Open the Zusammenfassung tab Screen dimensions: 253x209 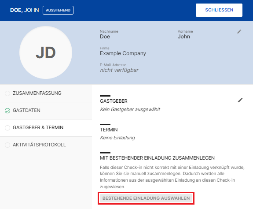click(46, 93)
